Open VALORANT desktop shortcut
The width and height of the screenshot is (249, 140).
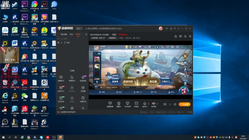pyautogui.click(x=44, y=6)
